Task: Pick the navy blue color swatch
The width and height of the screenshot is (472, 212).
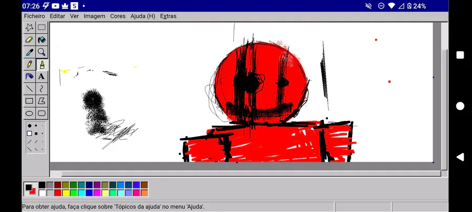Action: 89,185
